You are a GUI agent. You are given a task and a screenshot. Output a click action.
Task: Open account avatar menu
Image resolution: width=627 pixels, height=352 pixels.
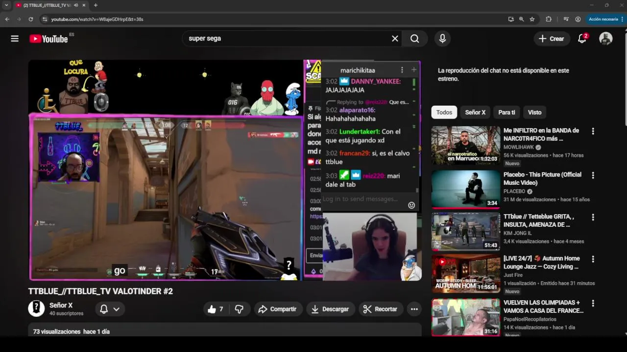coord(606,39)
